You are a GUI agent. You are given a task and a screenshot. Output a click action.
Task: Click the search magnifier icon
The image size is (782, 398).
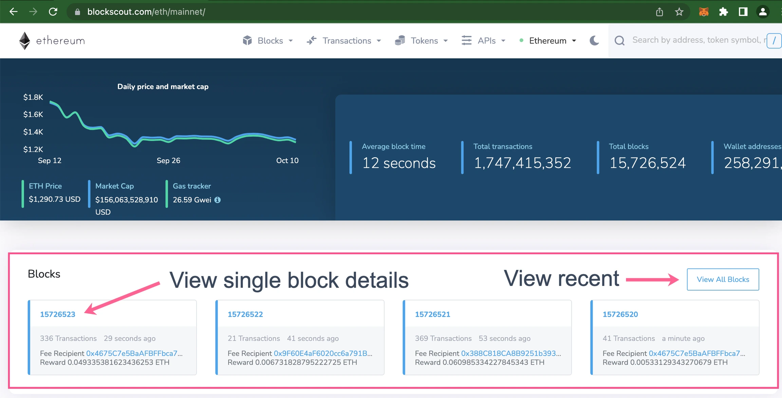point(619,41)
